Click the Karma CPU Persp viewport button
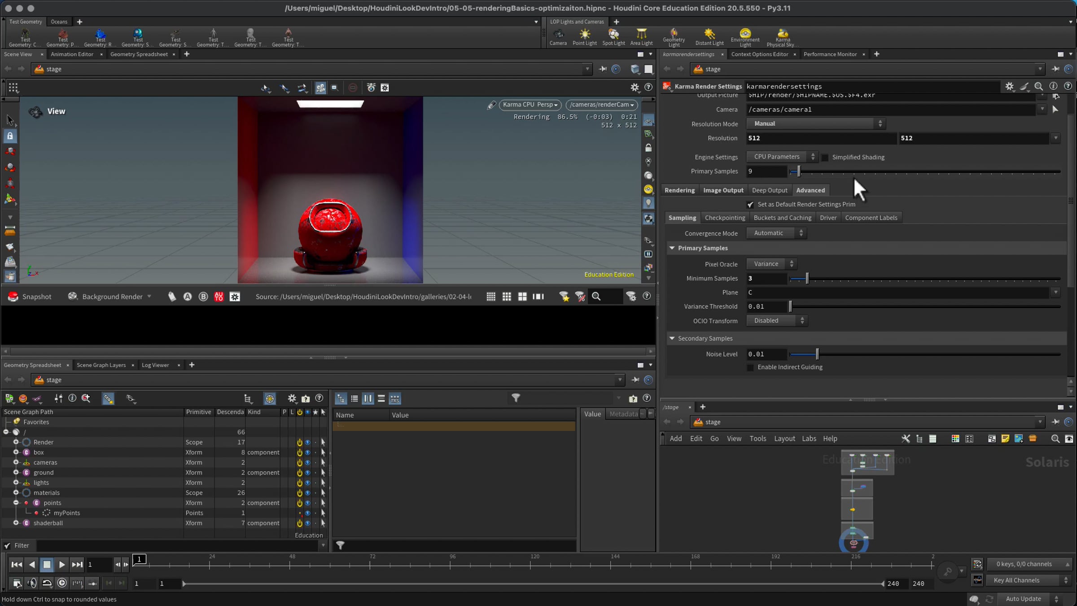This screenshot has width=1077, height=606. click(530, 105)
